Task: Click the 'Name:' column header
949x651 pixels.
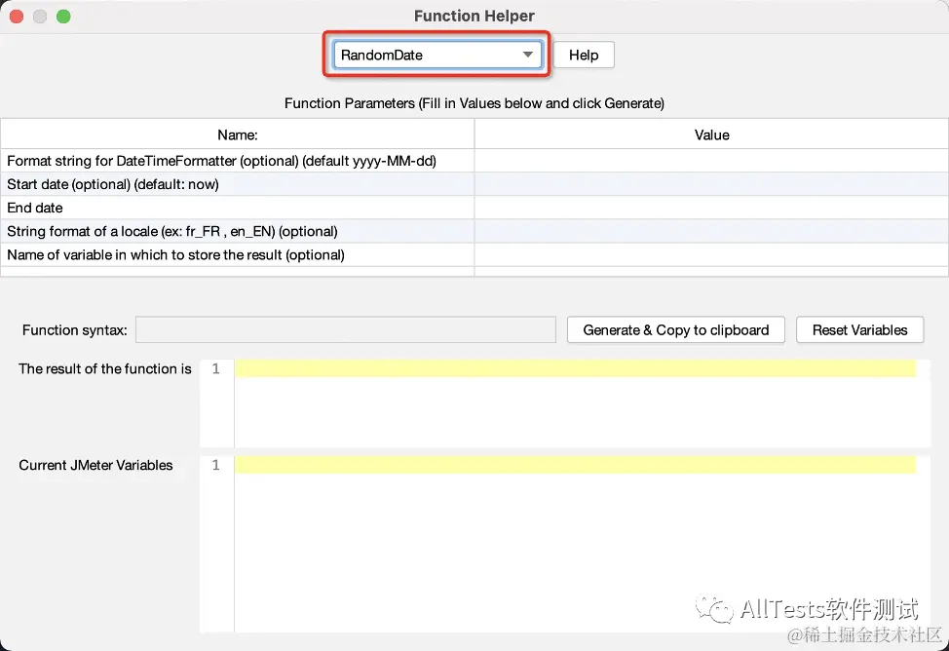Action: [x=238, y=134]
